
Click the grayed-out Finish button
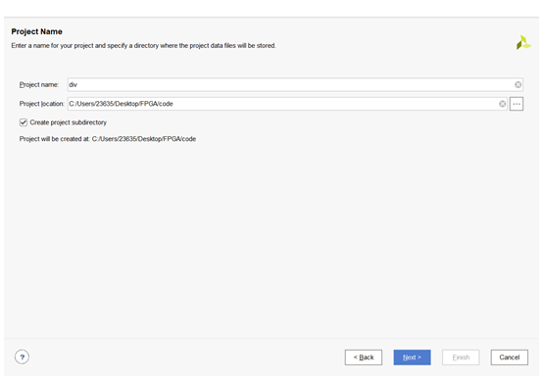[461, 357]
